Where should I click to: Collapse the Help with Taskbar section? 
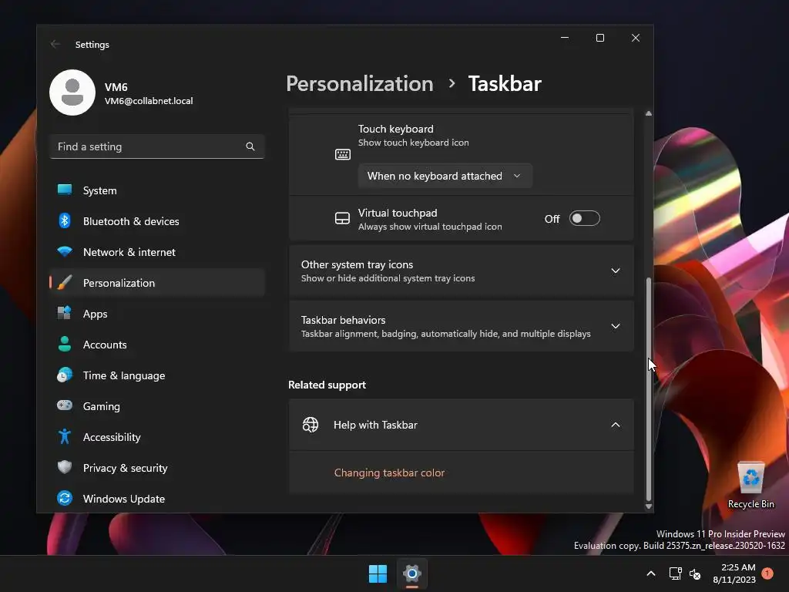pos(461,425)
